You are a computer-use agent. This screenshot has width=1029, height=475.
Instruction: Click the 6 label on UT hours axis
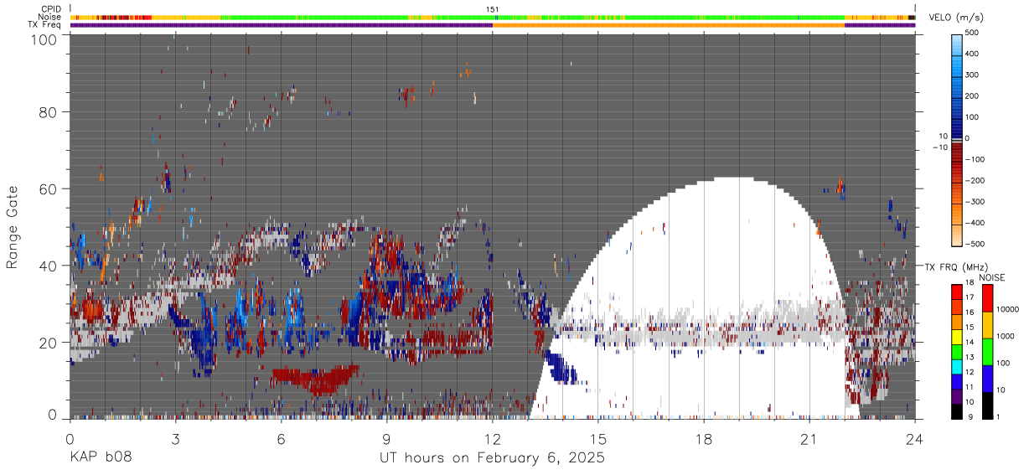[x=282, y=437]
